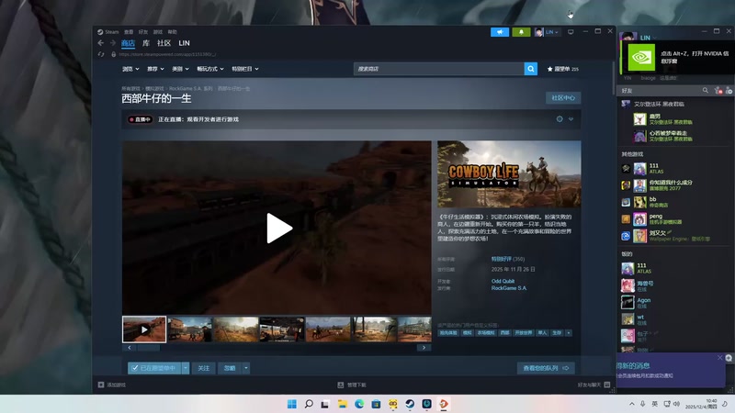Screen dimensions: 735x413
Task: Click the NVIDIA overlay logo notification
Action: pos(641,58)
